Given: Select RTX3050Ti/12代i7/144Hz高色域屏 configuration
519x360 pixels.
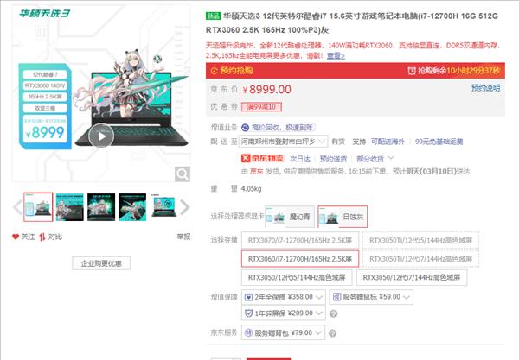Looking at the screenshot, I should 420,259.
